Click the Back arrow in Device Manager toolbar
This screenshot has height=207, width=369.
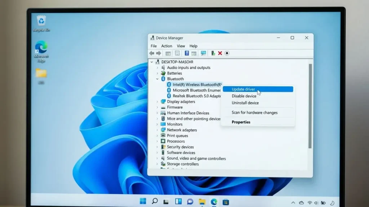pos(152,53)
